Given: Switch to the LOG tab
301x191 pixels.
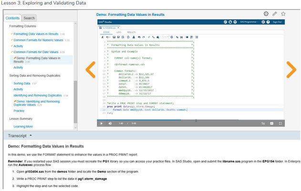Looking at the screenshot, I should tap(119, 32).
